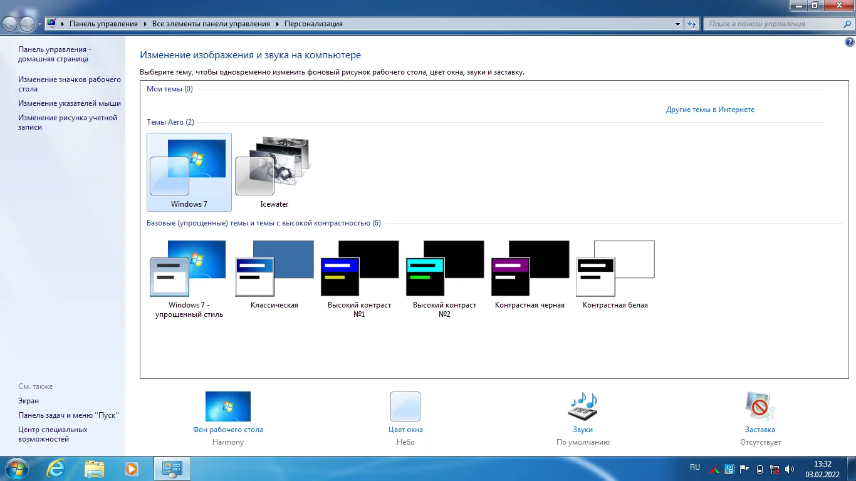
Task: Open Другие темы в Интернете link
Action: point(710,110)
